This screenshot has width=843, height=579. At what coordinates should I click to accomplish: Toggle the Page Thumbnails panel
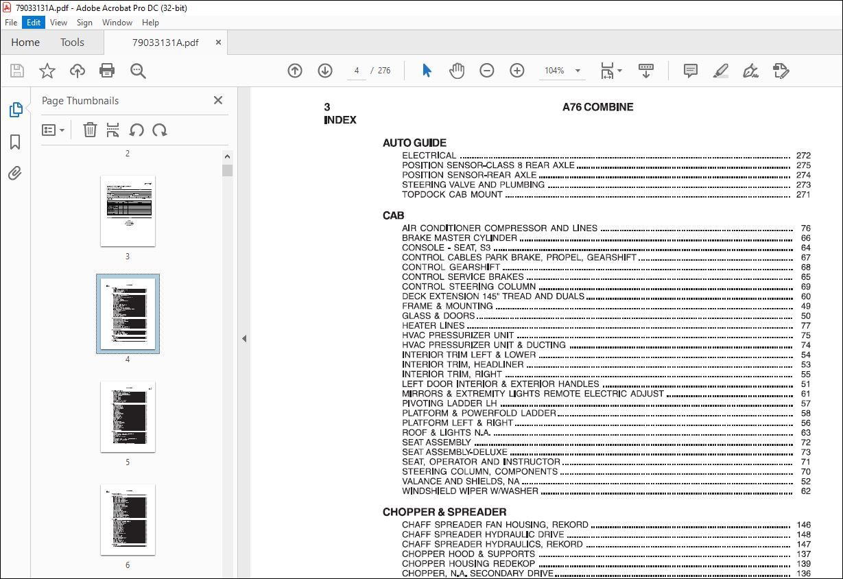(15, 109)
